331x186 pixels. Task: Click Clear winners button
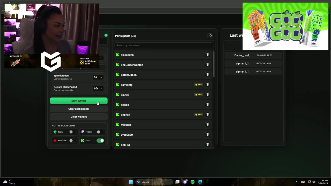tap(79, 117)
